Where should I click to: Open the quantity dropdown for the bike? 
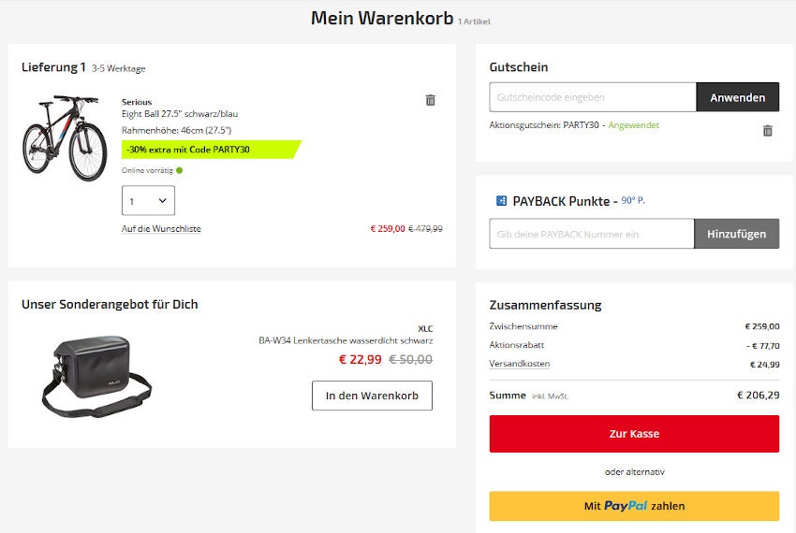148,201
